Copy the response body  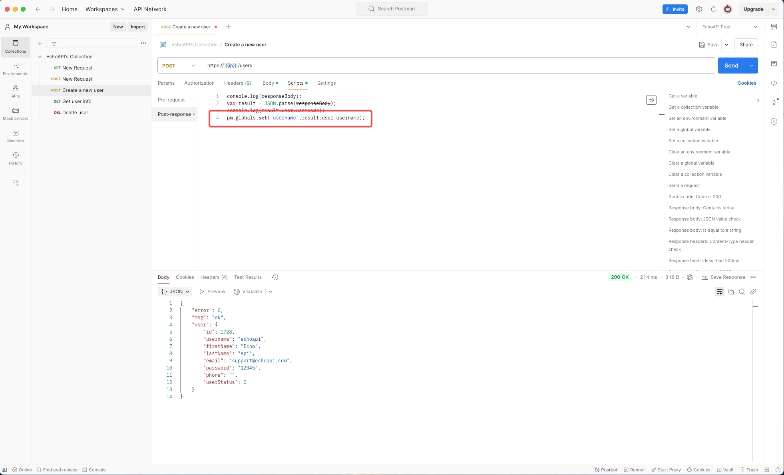coord(731,292)
